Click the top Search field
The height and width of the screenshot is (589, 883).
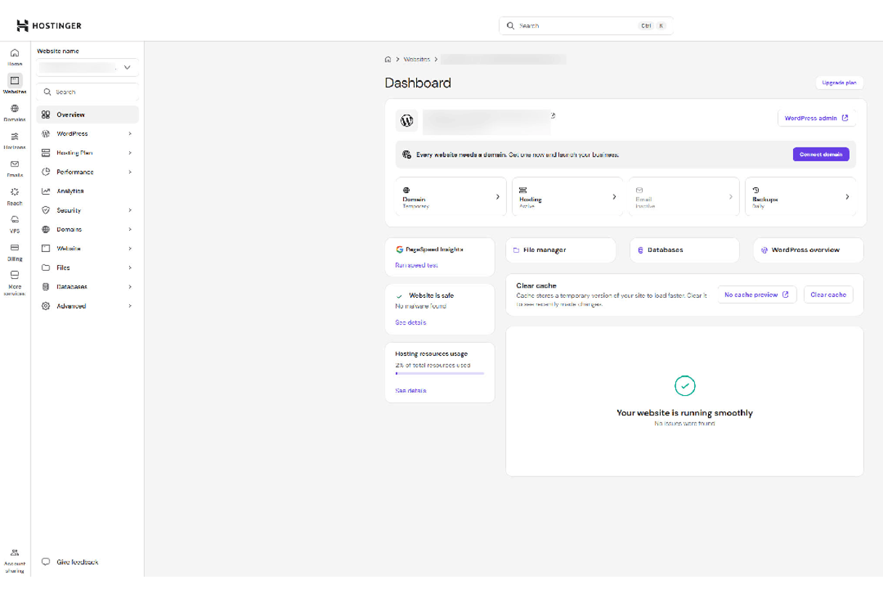point(586,26)
